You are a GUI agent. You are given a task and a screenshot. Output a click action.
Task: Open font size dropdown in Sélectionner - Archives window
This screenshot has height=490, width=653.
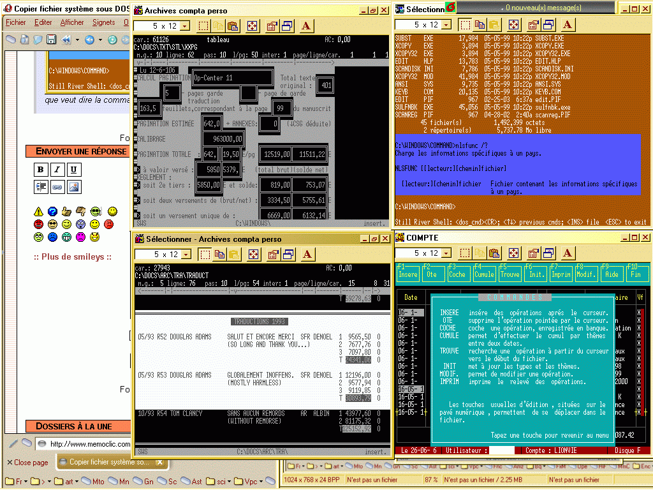(187, 255)
